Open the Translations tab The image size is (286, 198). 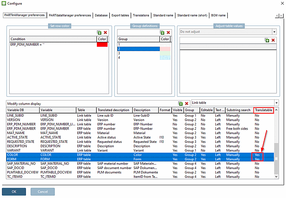pyautogui.click(x=141, y=15)
